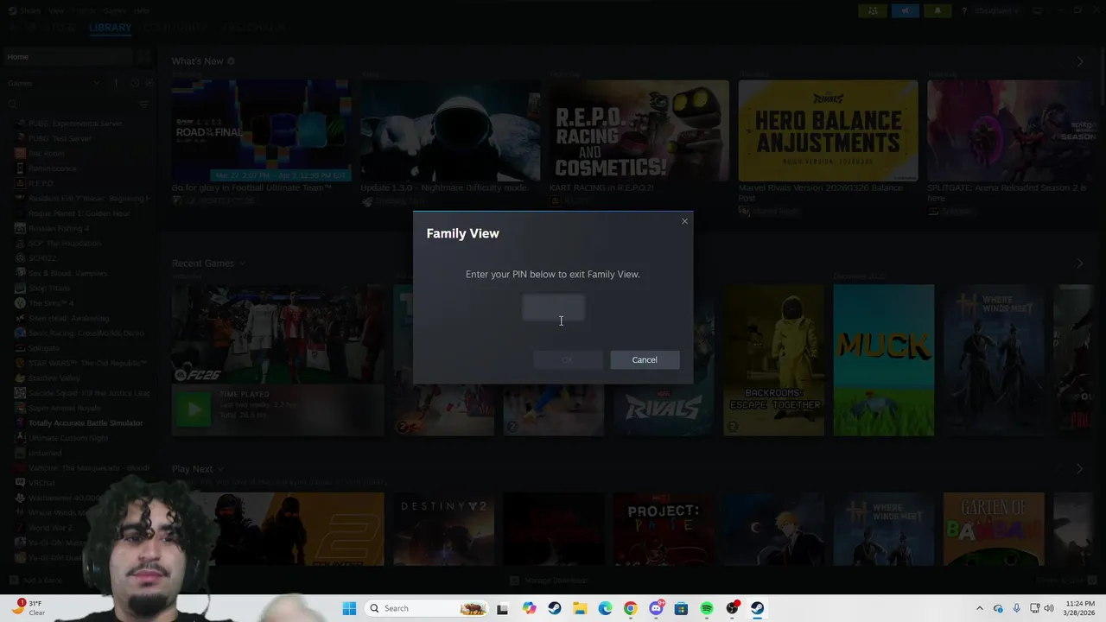Show hidden system tray icons
The image size is (1106, 622).
click(x=979, y=608)
